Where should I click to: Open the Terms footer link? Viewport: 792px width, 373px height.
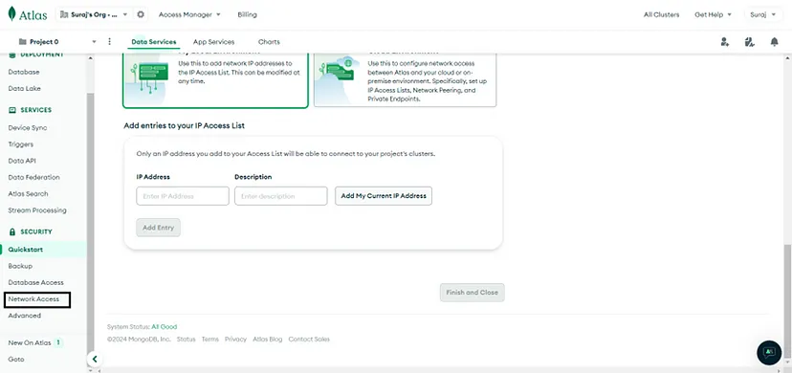point(210,340)
